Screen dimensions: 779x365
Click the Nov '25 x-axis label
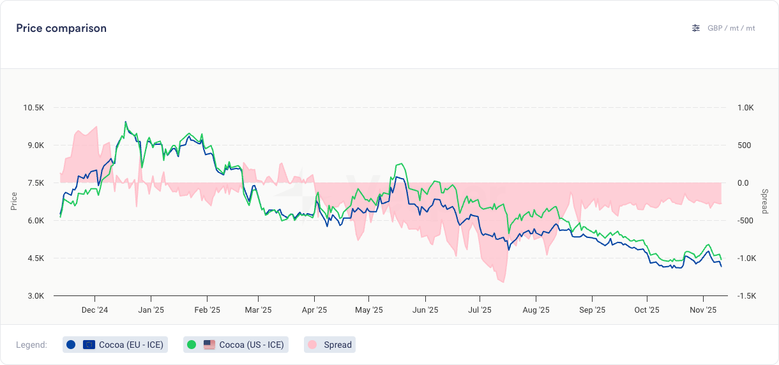(702, 310)
